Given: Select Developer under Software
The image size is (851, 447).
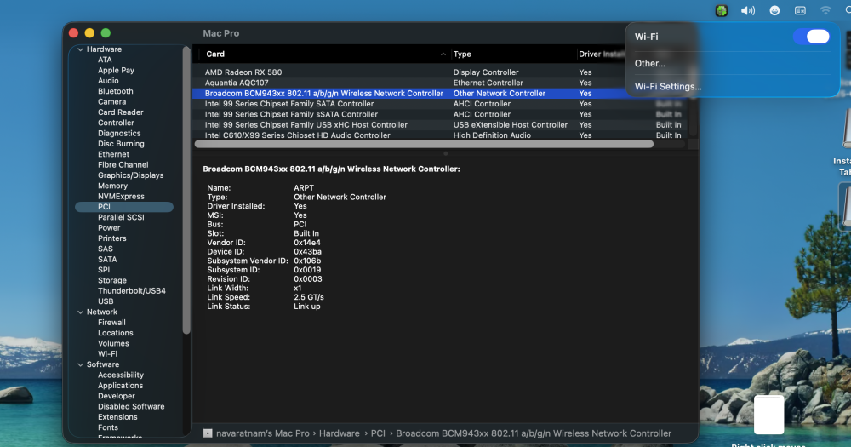Looking at the screenshot, I should pyautogui.click(x=116, y=396).
